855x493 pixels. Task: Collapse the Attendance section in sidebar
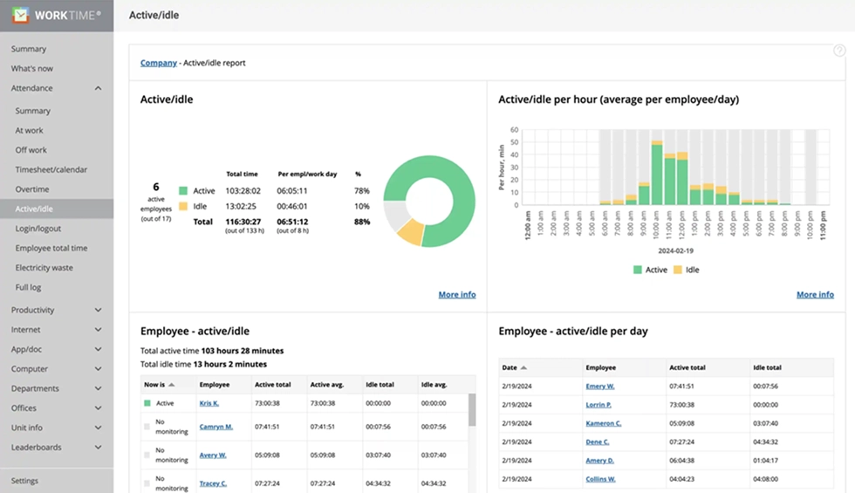pyautogui.click(x=98, y=88)
